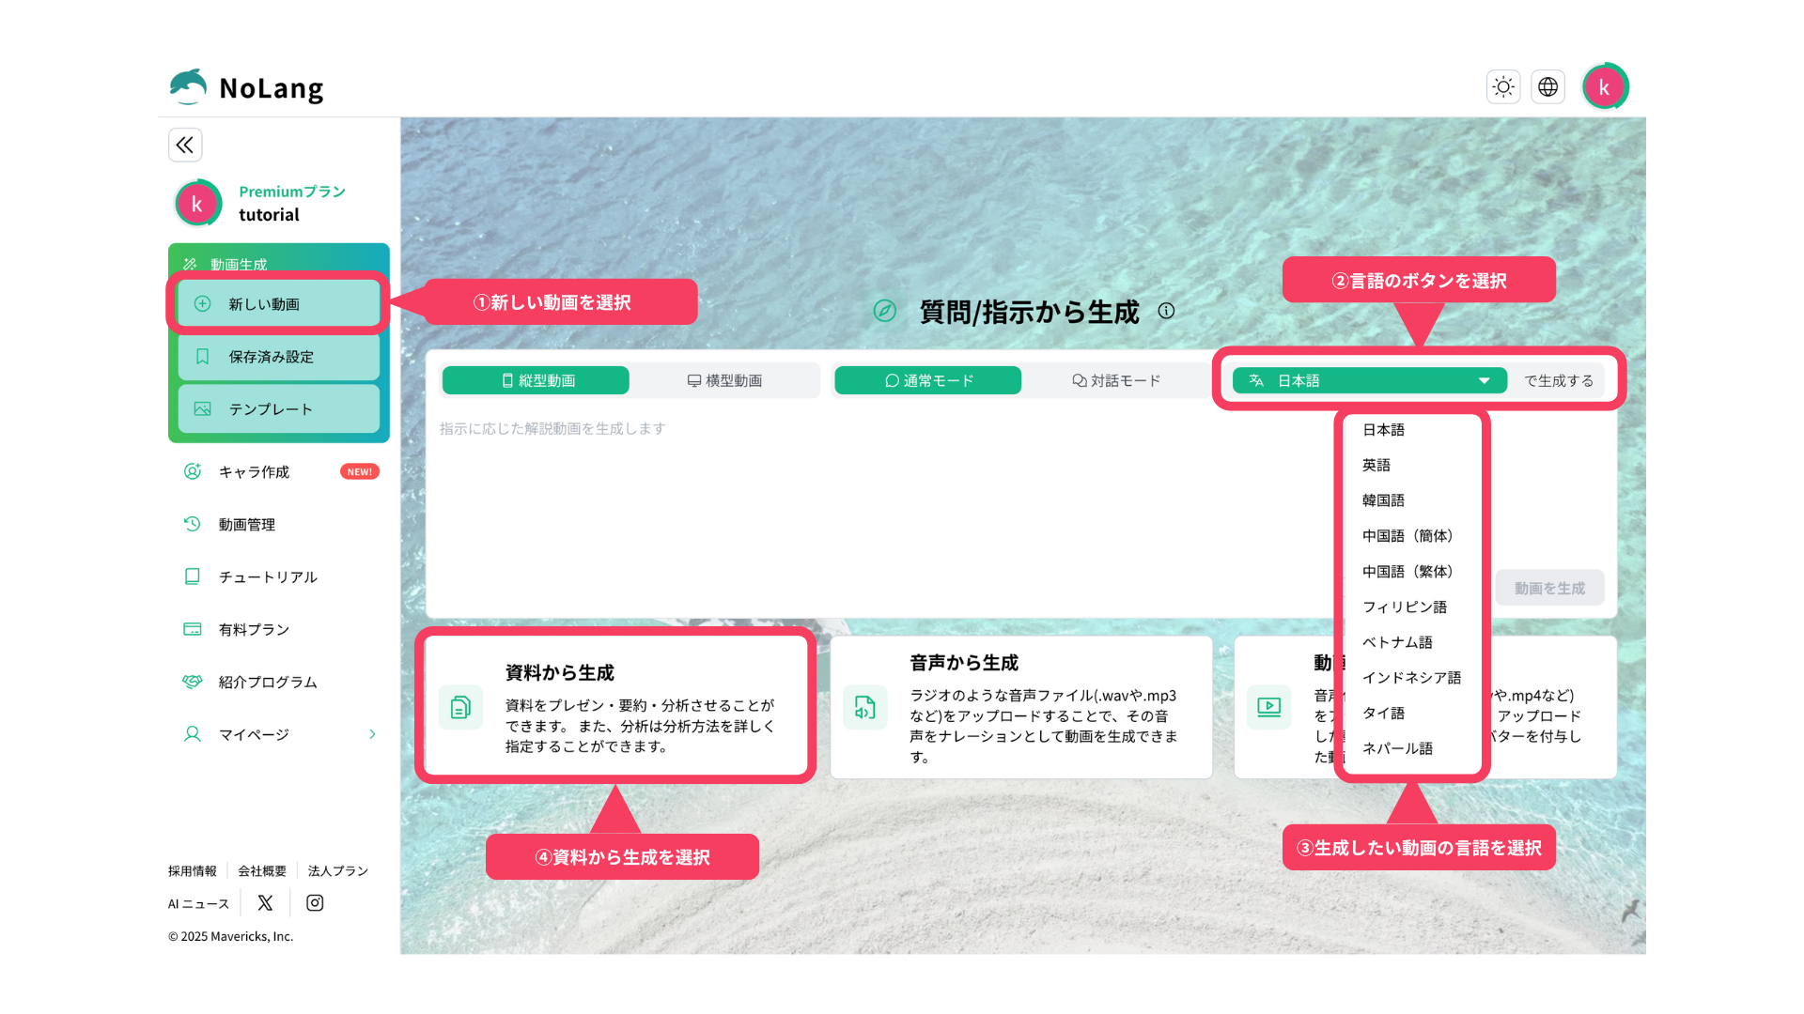1804x1014 pixels.
Task: Switch to 横型動画 horizontal video mode
Action: [x=724, y=380]
